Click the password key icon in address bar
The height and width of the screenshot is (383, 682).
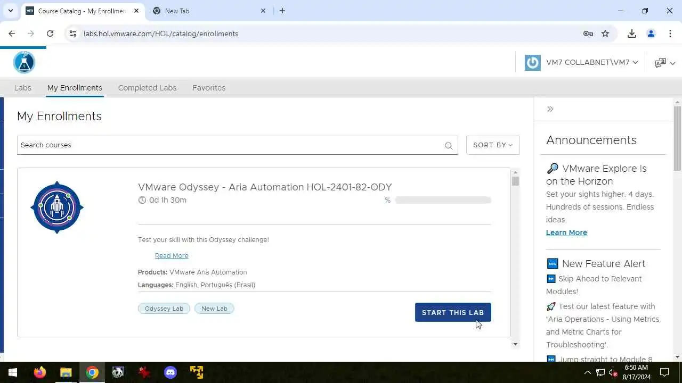point(588,34)
